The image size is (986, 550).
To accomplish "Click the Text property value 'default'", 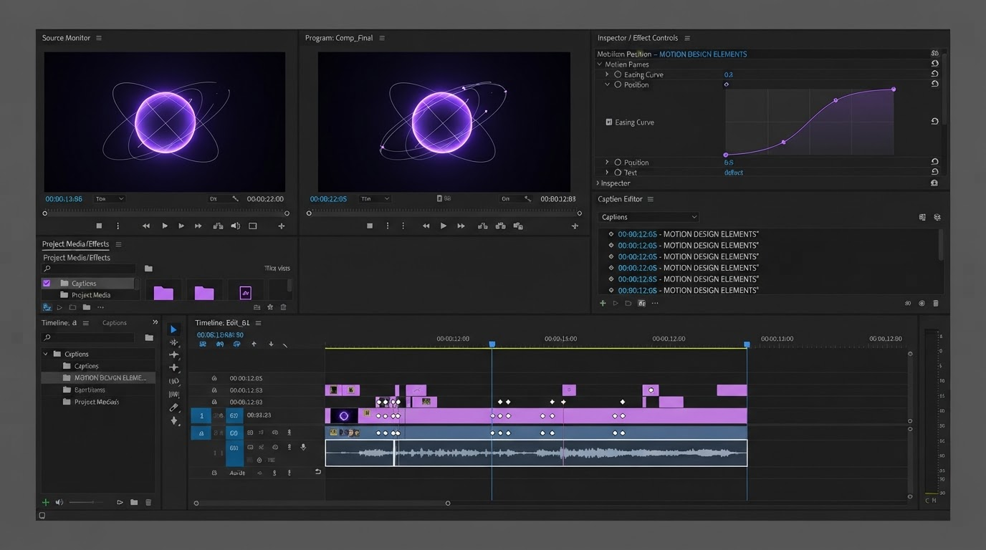I will (x=734, y=173).
